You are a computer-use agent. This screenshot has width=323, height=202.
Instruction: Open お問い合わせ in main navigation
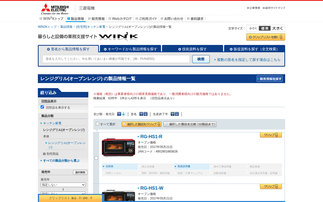click(172, 19)
